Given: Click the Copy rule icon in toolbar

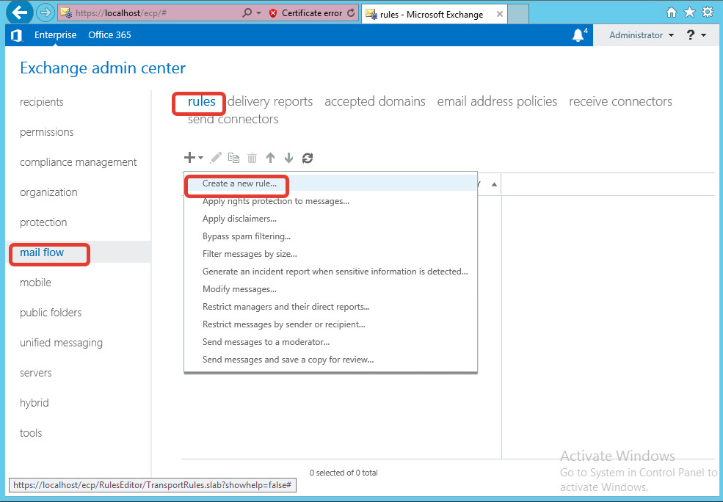Looking at the screenshot, I should [233, 158].
